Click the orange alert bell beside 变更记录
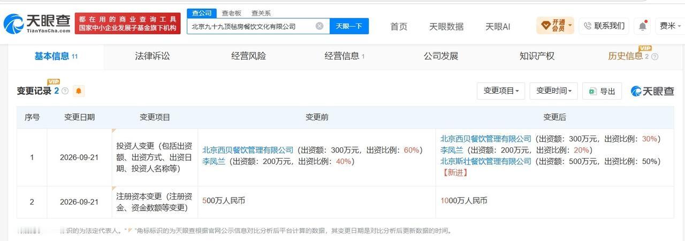Viewport: 685px width, 241px height. pyautogui.click(x=79, y=91)
